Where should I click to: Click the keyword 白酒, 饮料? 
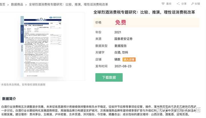coord(121,52)
